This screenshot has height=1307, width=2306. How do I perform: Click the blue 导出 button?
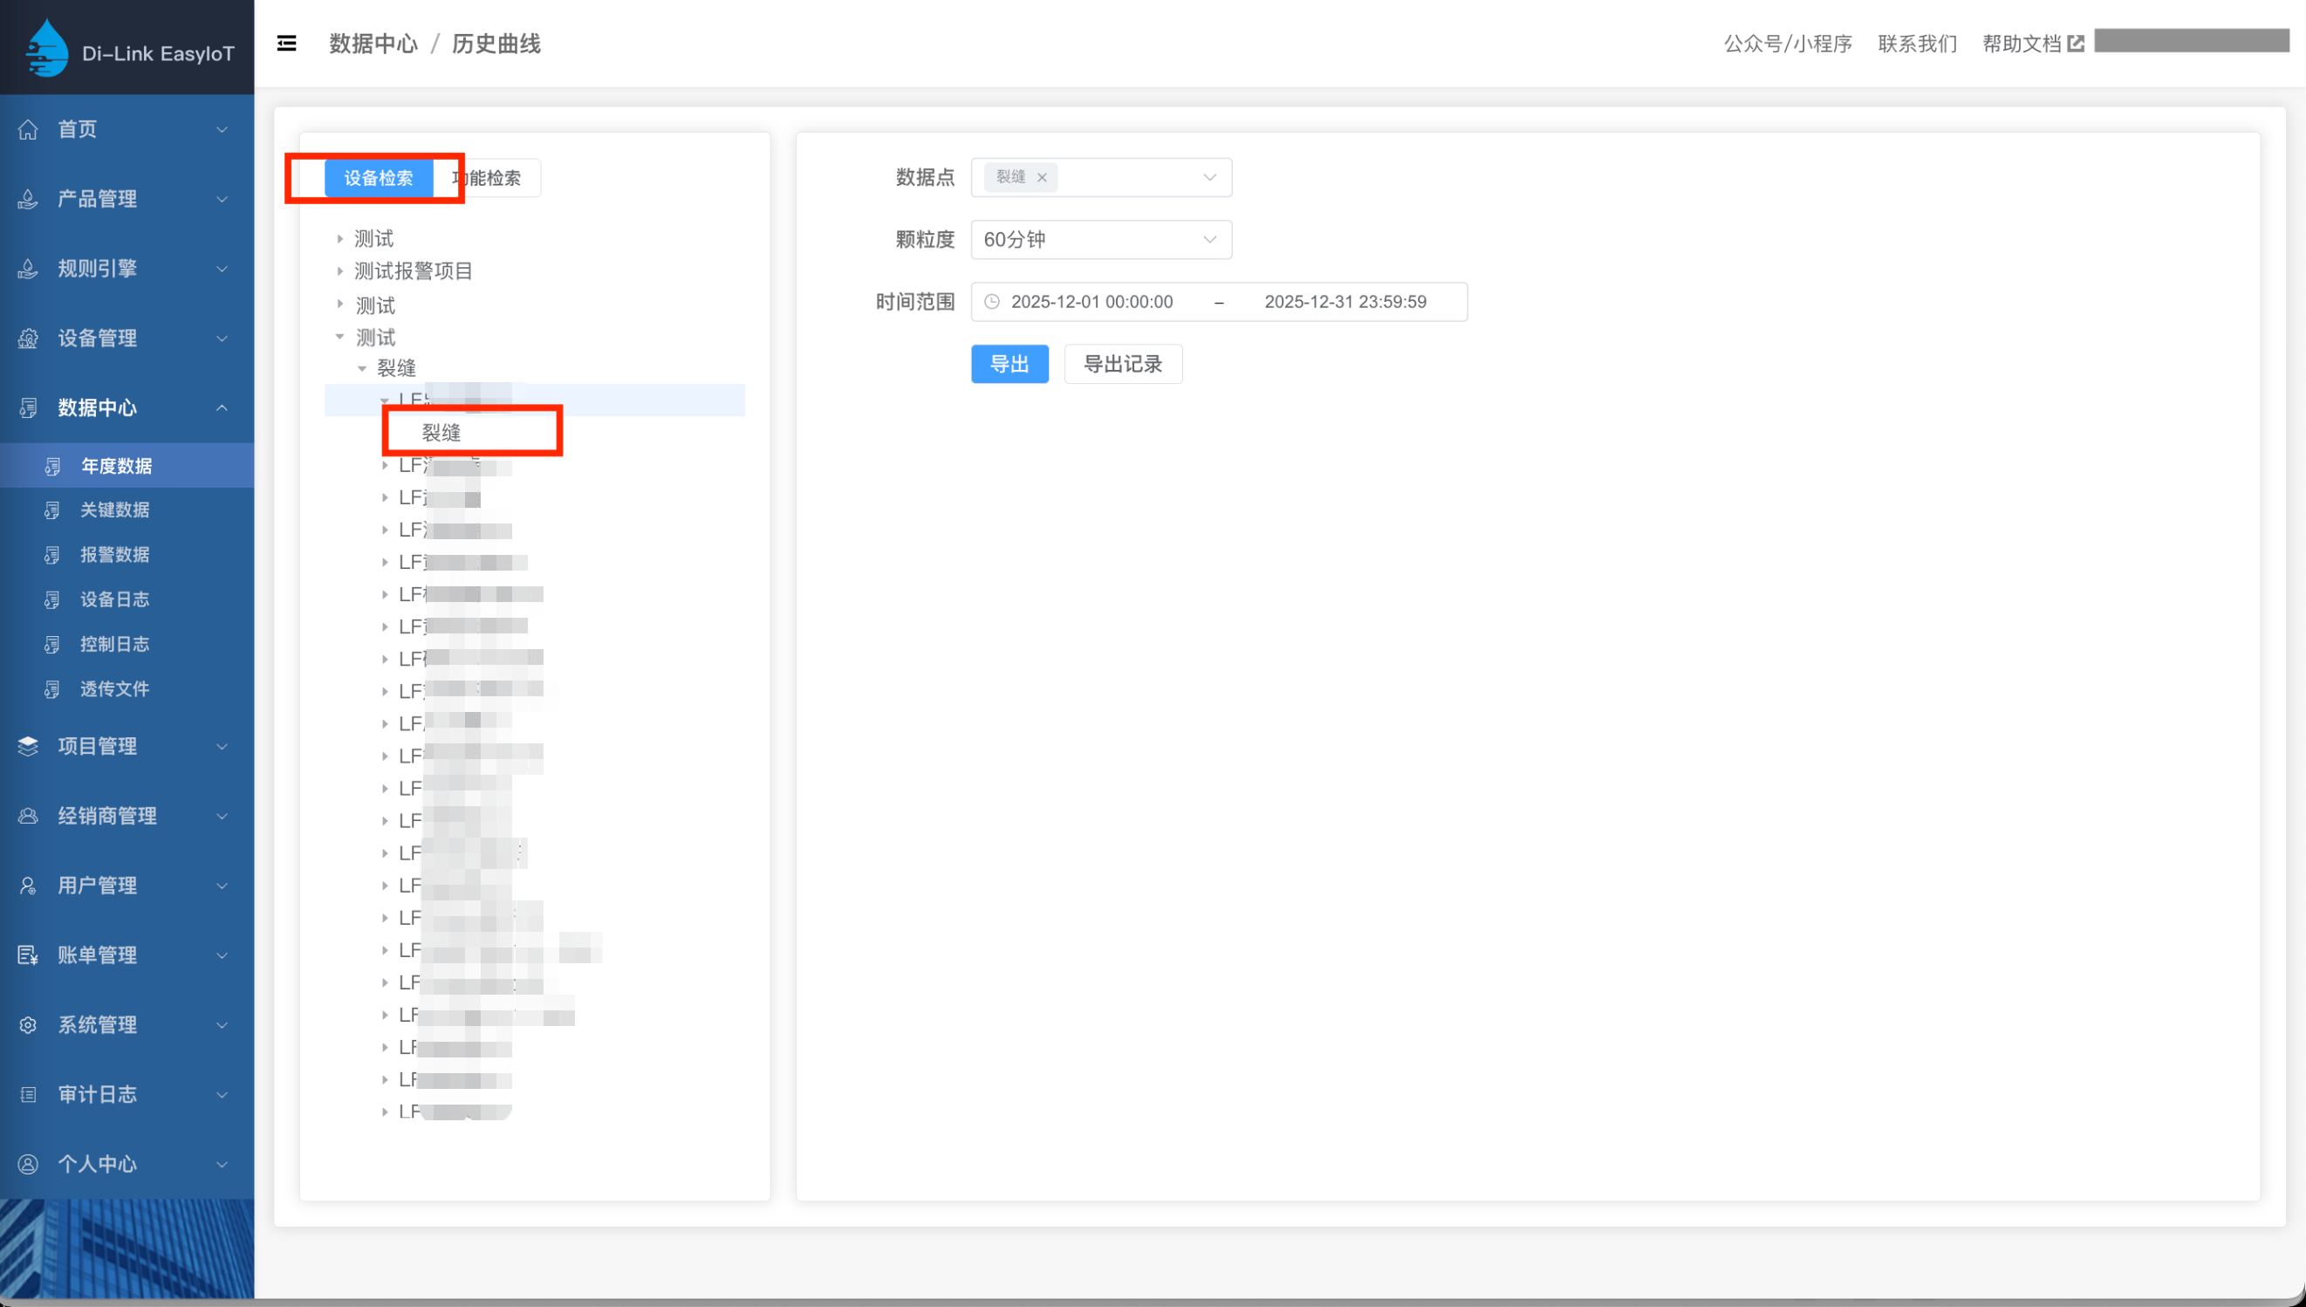click(1009, 364)
